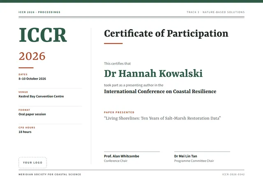
Task: Click 'took part as a presenting author in the'
Action: coord(134,85)
